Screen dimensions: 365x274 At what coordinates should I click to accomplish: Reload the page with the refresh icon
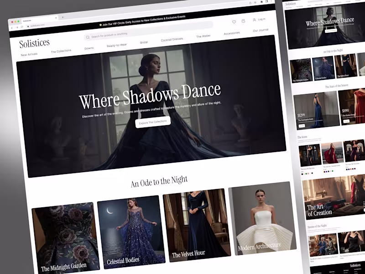click(x=22, y=27)
